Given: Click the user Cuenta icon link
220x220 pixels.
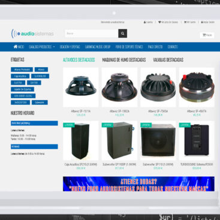Looking at the screenshot, I should pos(148,22).
